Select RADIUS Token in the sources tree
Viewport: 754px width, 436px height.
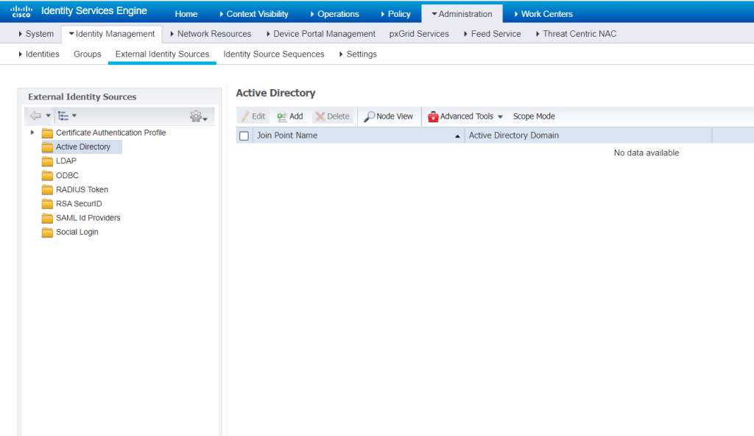[x=82, y=189]
